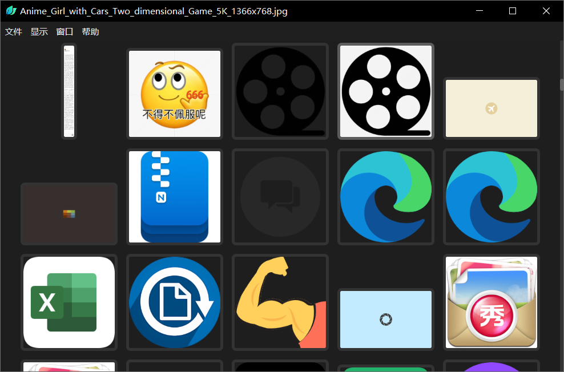Select the Excel spreadsheet icon thumbnail
564x372 pixels.
coord(69,302)
